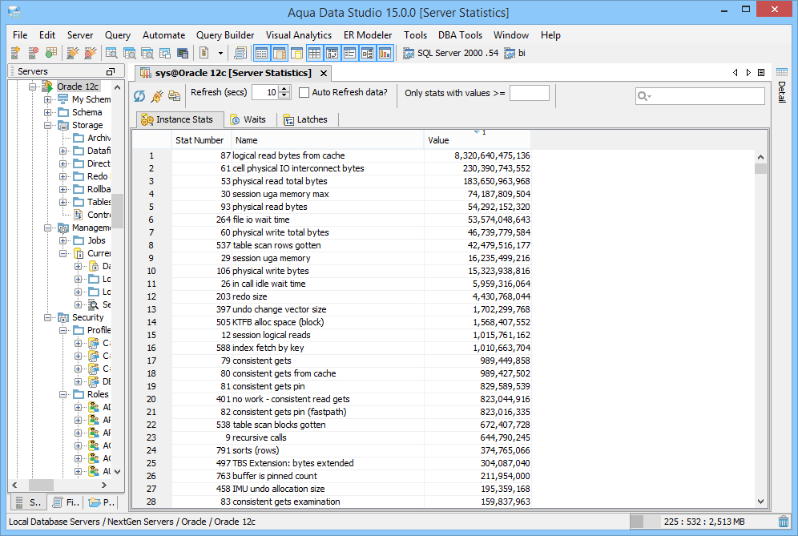Open the DBA Tools menu

[x=460, y=35]
